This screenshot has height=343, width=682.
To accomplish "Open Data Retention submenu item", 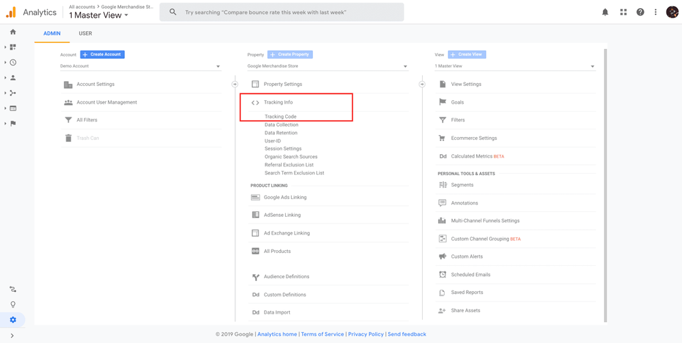I will tap(281, 133).
